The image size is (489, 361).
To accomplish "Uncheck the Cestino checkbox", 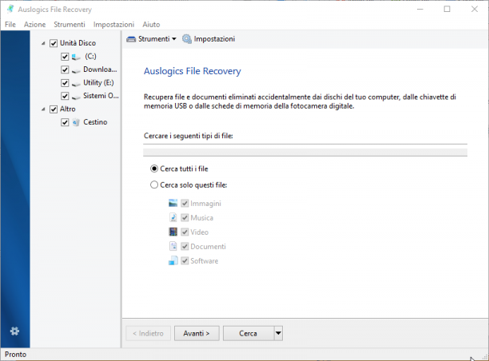I will click(65, 122).
